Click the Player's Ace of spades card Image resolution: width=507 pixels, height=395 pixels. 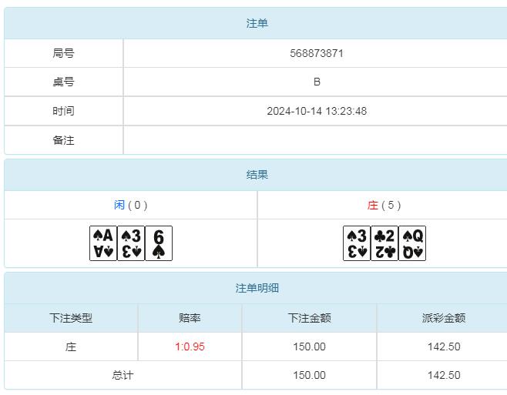[x=102, y=243]
